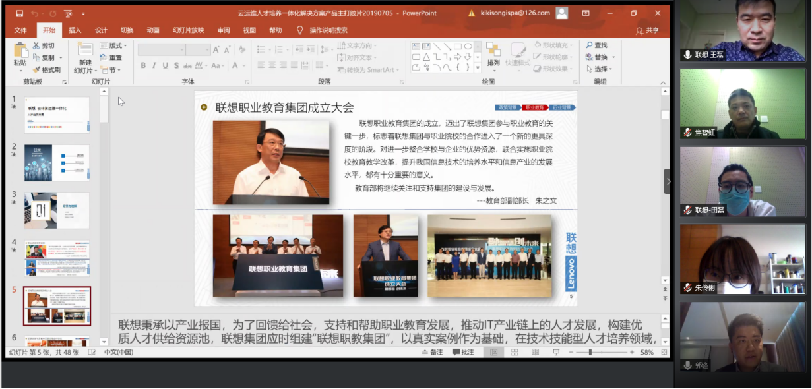Toggle the Notes (备注) pane

432,353
